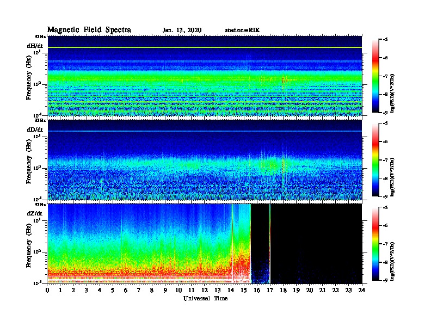The height and width of the screenshot is (333, 431).
Task: Click the "-7" tick on dD/dt color bar
Action: 385,160
